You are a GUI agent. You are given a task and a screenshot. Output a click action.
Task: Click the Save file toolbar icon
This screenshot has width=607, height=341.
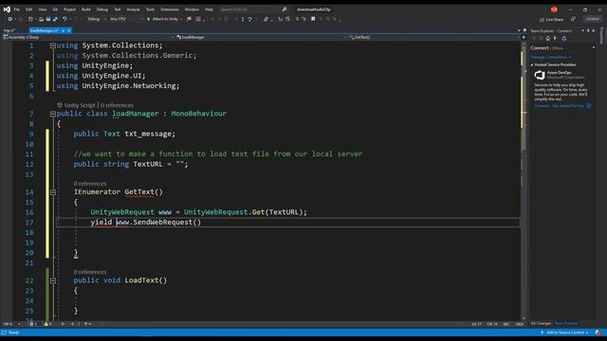(x=48, y=19)
